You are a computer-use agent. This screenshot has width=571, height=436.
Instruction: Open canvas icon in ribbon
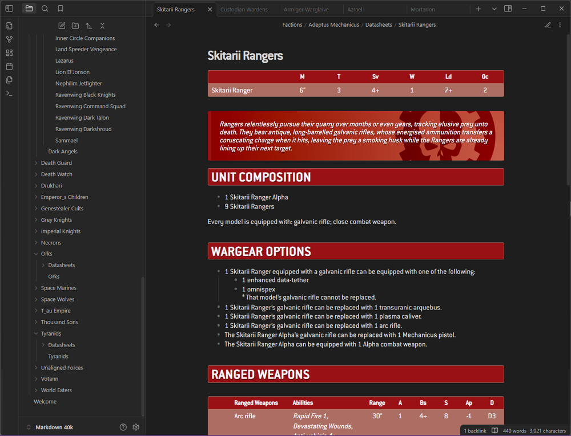point(10,53)
